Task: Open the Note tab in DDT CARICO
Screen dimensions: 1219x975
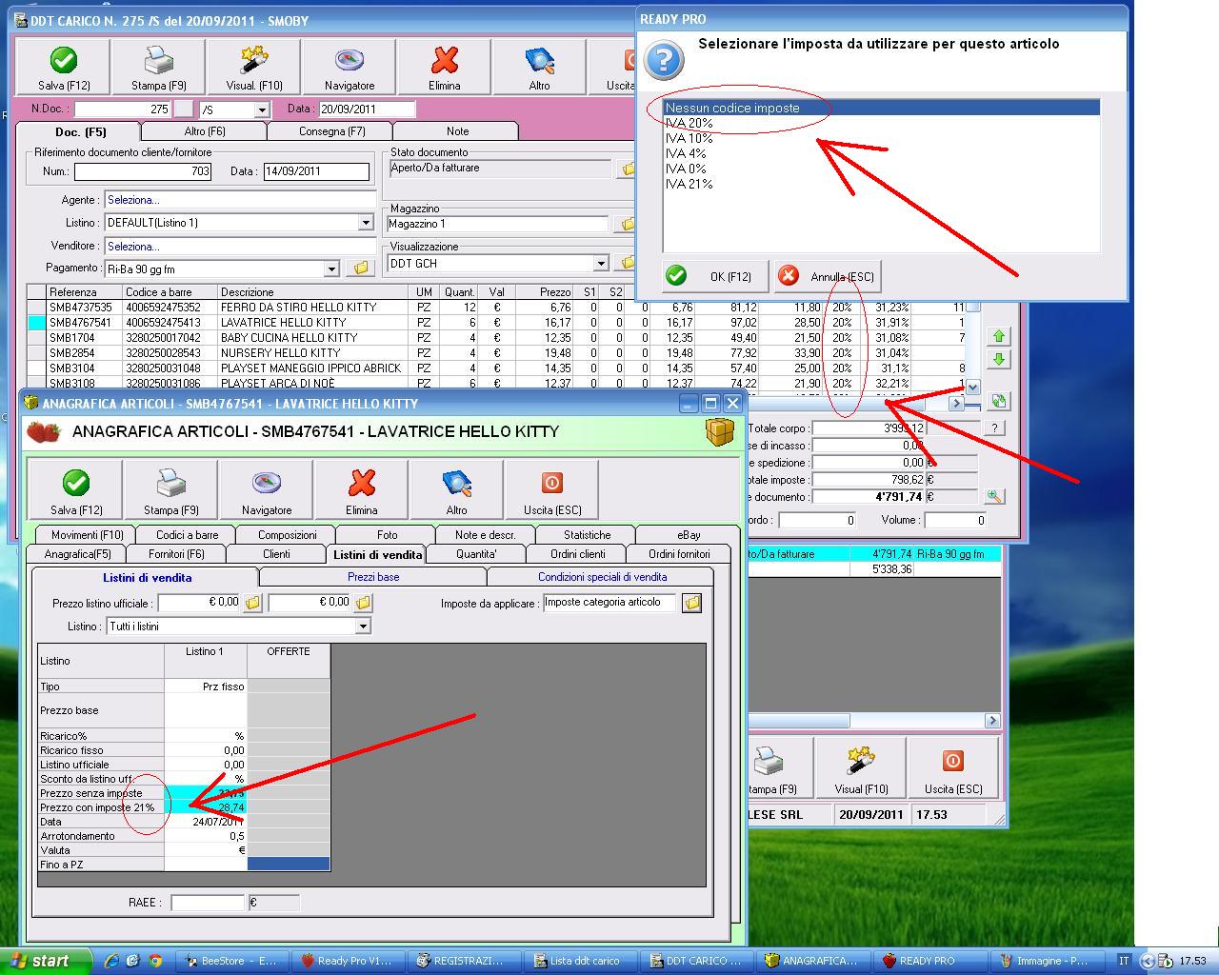Action: pyautogui.click(x=457, y=131)
